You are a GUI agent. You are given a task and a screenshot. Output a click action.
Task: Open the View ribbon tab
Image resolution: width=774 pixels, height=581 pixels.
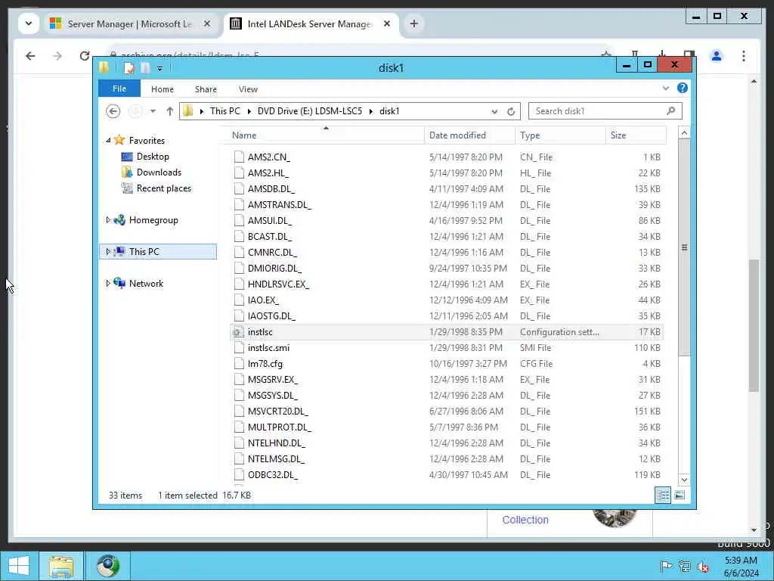(x=248, y=89)
